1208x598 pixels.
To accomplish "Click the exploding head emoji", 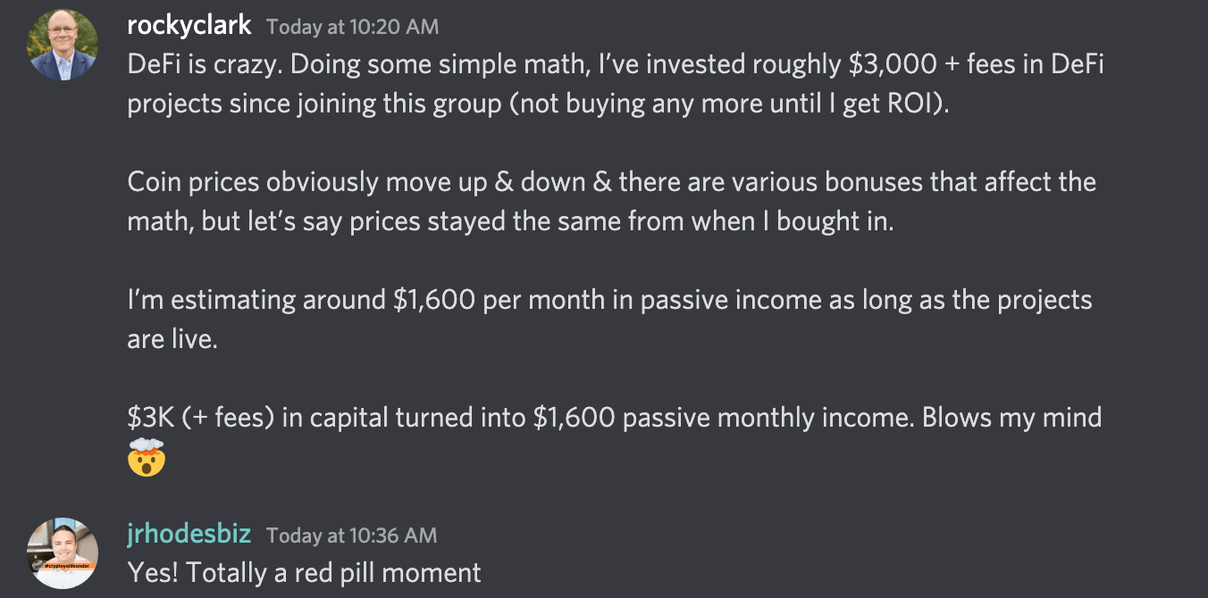I will pyautogui.click(x=147, y=458).
